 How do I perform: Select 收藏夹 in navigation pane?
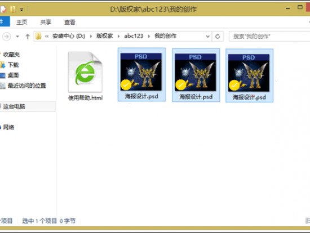11,55
